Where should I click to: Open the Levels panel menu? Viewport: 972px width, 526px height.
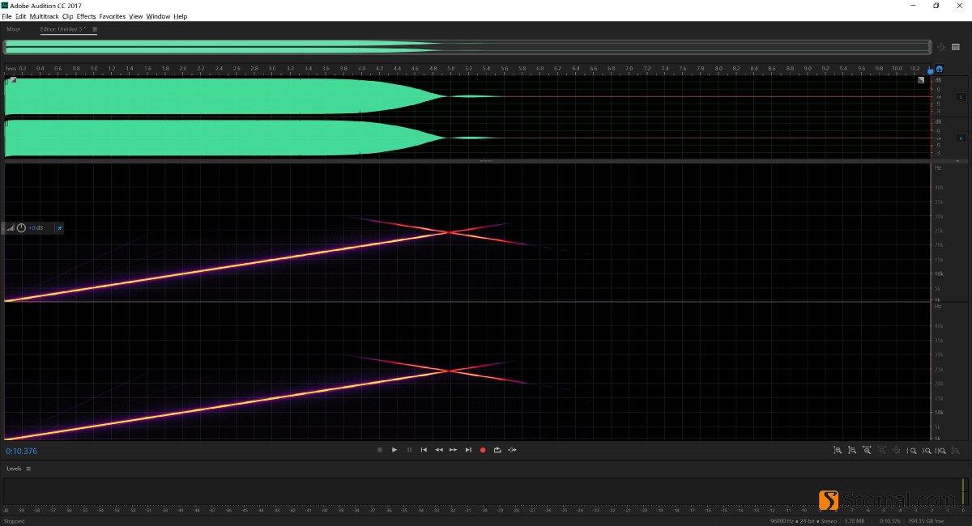pos(28,469)
